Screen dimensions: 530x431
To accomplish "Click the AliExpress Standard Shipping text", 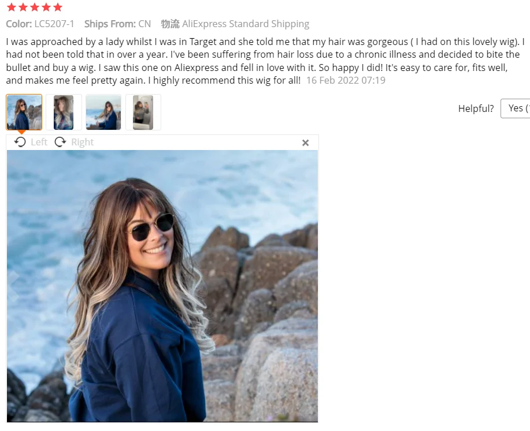I will [246, 24].
